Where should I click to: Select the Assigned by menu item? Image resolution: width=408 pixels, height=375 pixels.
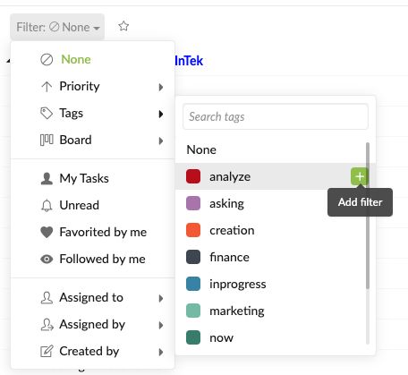coord(92,325)
